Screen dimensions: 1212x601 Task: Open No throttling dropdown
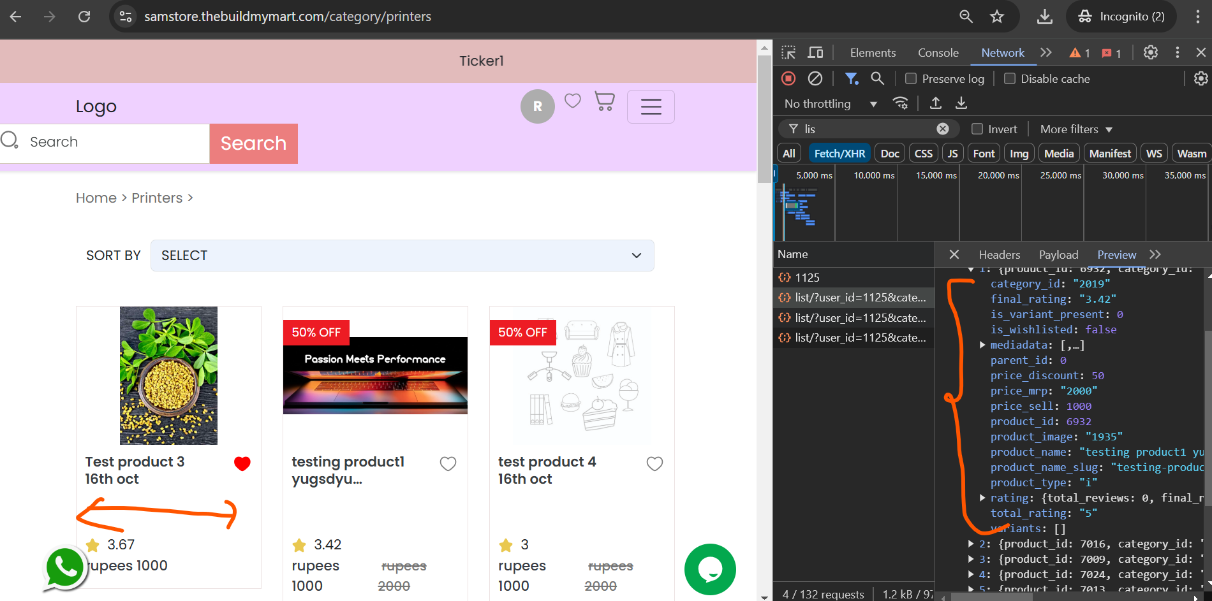pyautogui.click(x=831, y=103)
